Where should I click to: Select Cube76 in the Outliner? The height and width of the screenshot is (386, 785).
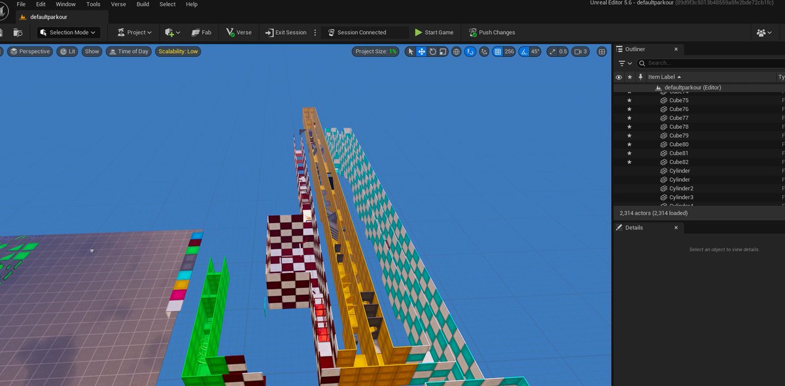click(x=678, y=109)
